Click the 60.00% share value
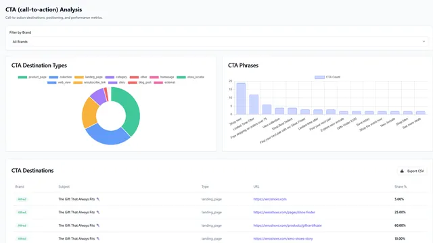433x243 pixels. click(x=400, y=225)
